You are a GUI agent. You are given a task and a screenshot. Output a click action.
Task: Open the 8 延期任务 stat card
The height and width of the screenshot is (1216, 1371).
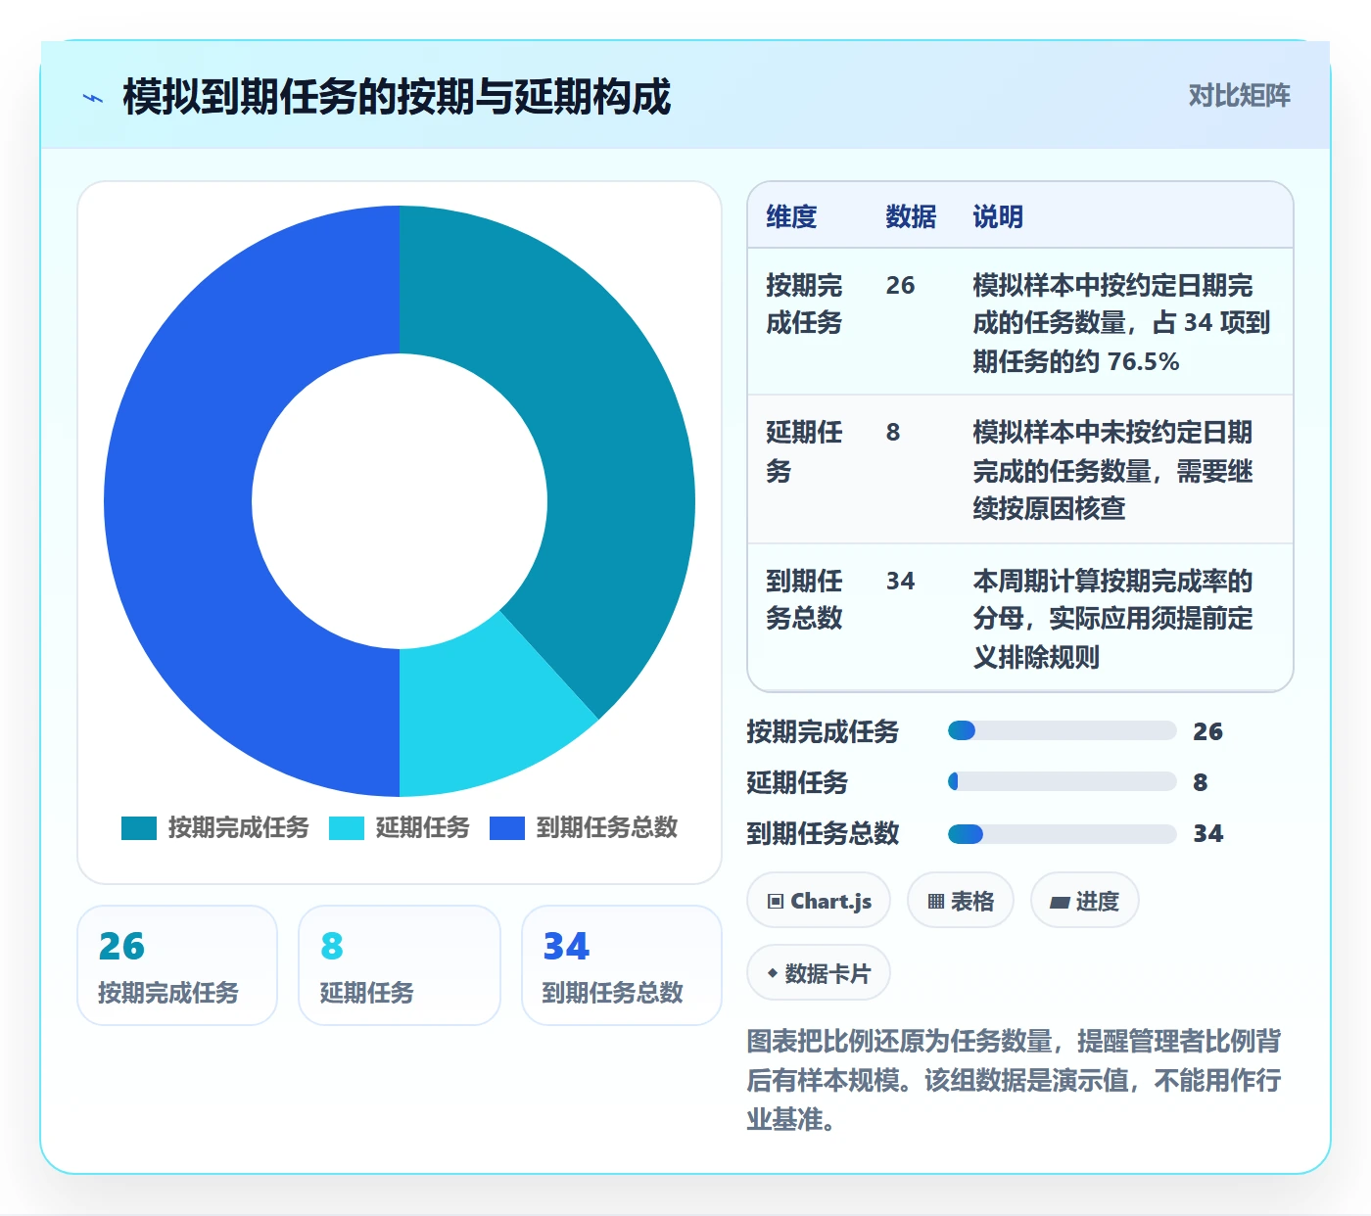[x=400, y=965]
